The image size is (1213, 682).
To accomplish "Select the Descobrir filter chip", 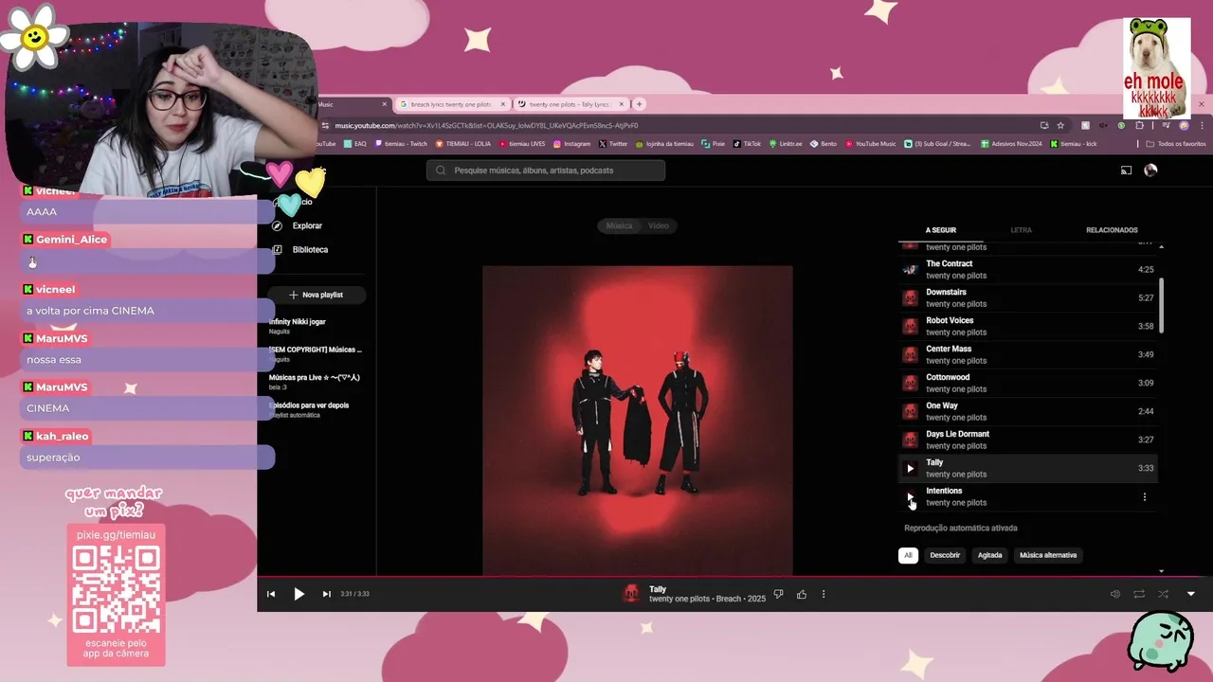I will [x=945, y=555].
